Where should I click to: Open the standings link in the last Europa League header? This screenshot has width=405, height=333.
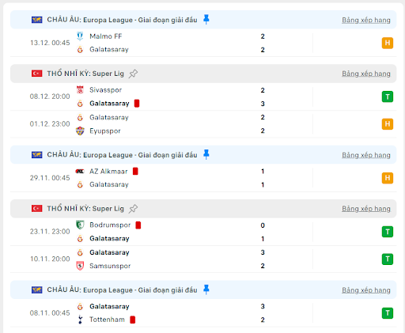[366, 290]
